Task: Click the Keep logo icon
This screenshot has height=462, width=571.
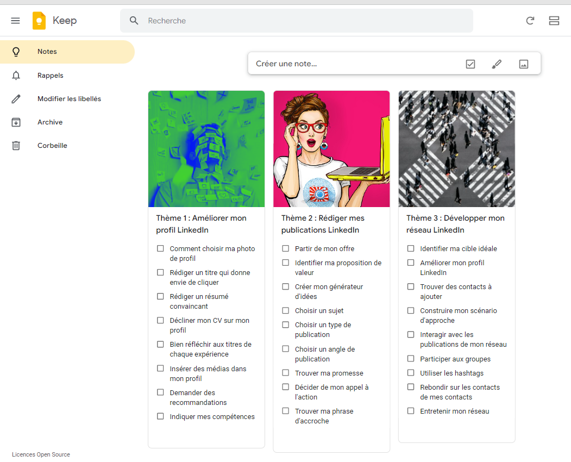Action: tap(39, 21)
